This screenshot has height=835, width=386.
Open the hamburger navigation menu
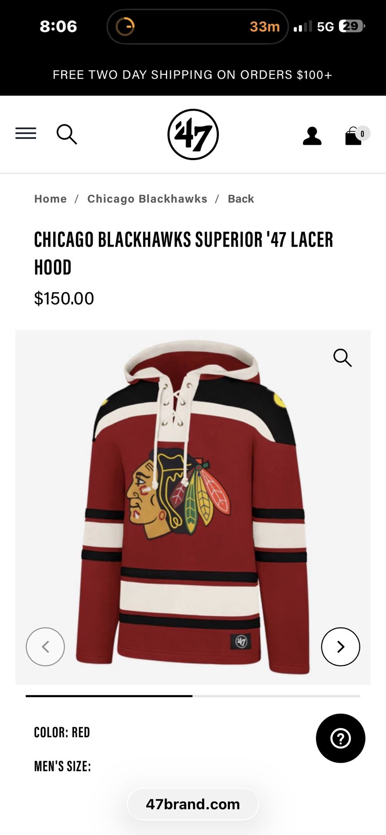[x=26, y=134]
